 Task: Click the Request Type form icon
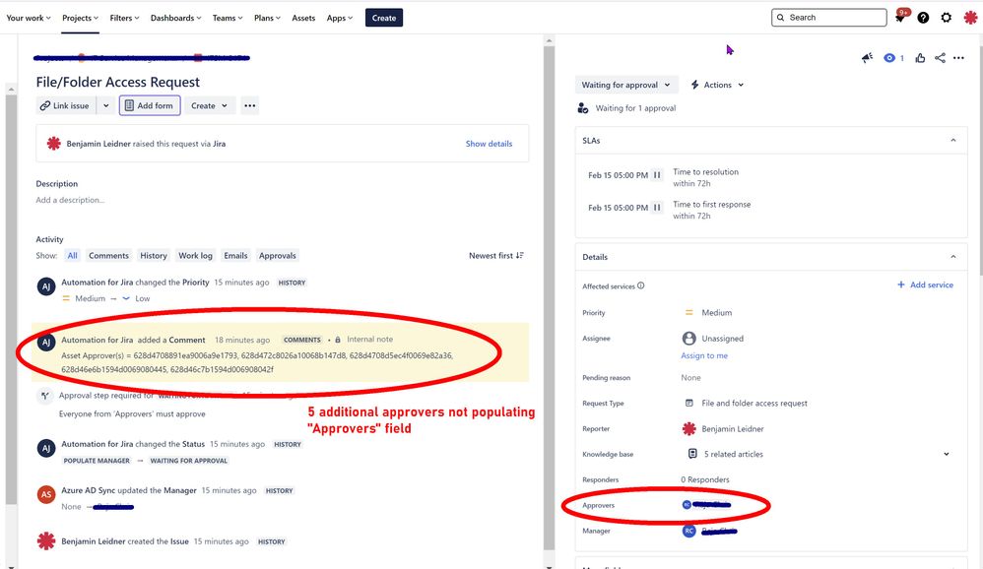click(x=688, y=403)
